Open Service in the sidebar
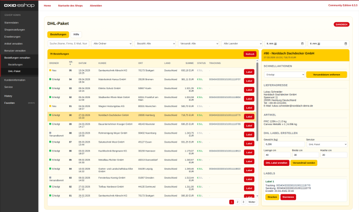Viewport: 359px width, 212px height. coord(8,87)
